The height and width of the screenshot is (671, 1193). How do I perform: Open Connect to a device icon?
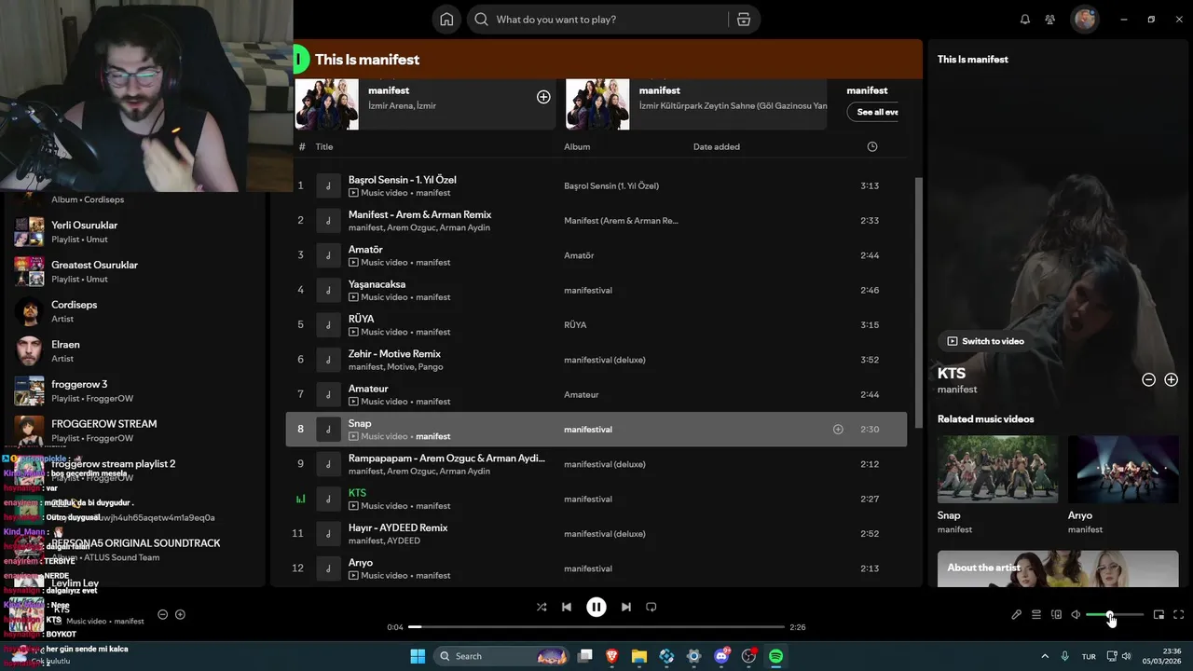(x=1056, y=615)
